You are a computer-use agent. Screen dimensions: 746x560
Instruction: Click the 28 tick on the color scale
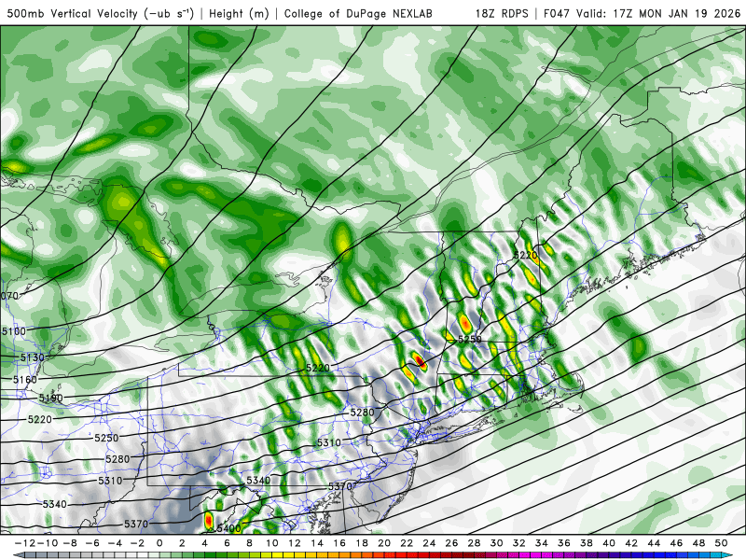tap(474, 543)
